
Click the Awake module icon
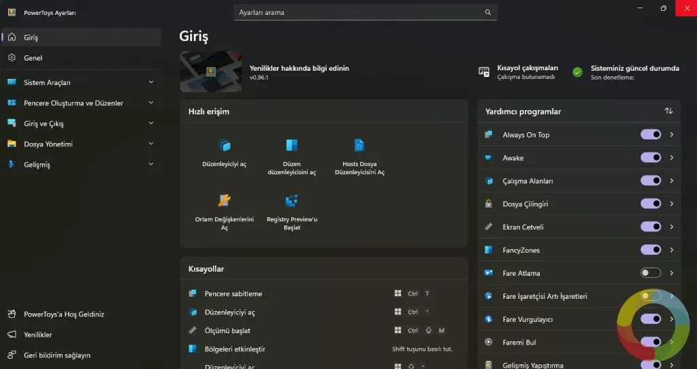click(489, 157)
